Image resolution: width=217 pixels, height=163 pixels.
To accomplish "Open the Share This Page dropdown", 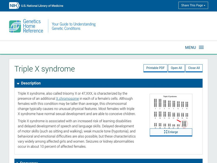I will [193, 5].
